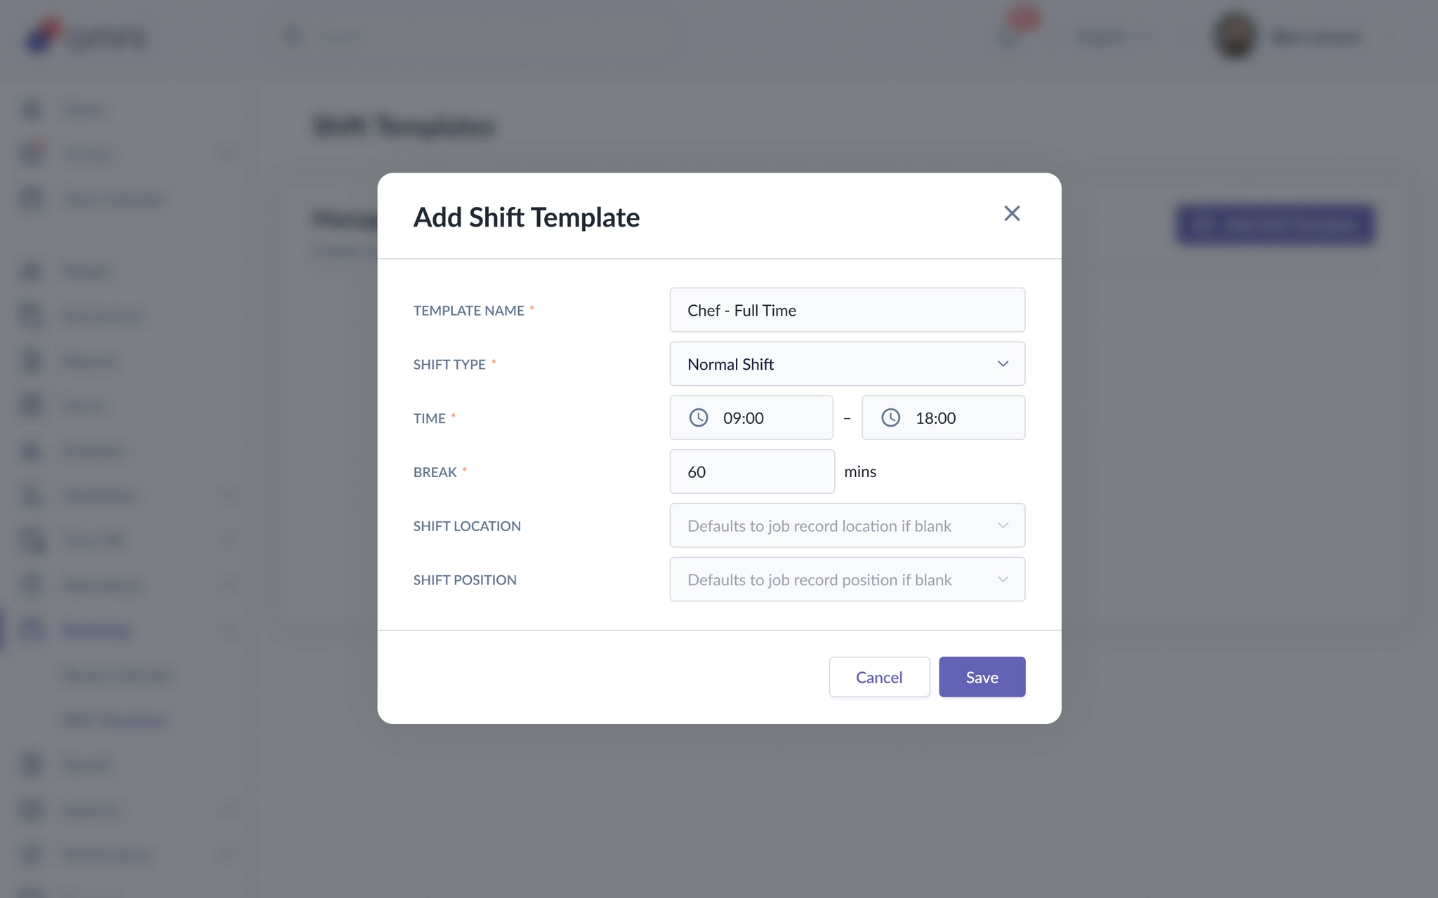Screen dimensions: 1438x898
Task: Click the end time clock icon
Action: (x=890, y=418)
